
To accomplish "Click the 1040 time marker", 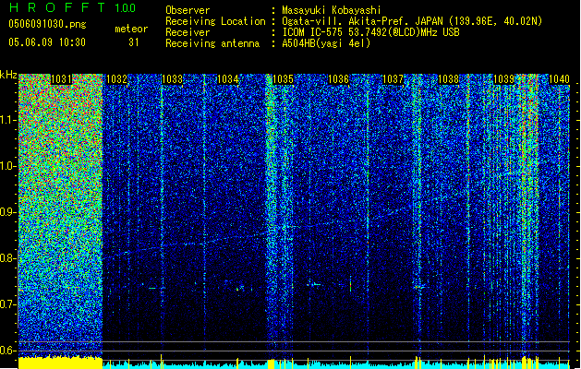I will pos(559,79).
